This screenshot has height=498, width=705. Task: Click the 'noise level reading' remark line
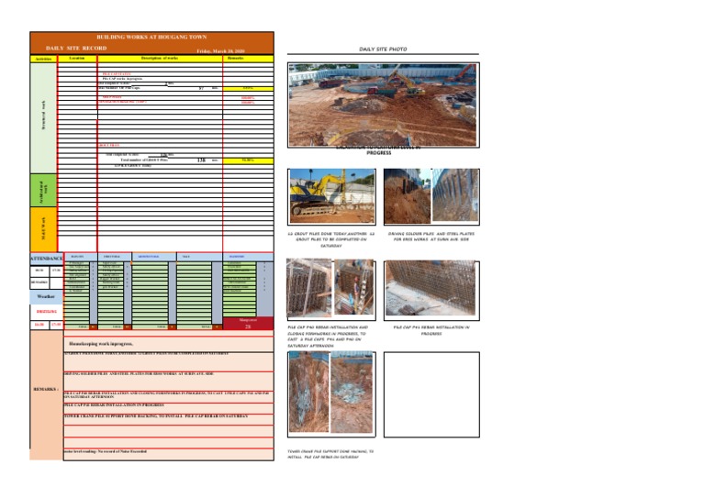[106, 451]
